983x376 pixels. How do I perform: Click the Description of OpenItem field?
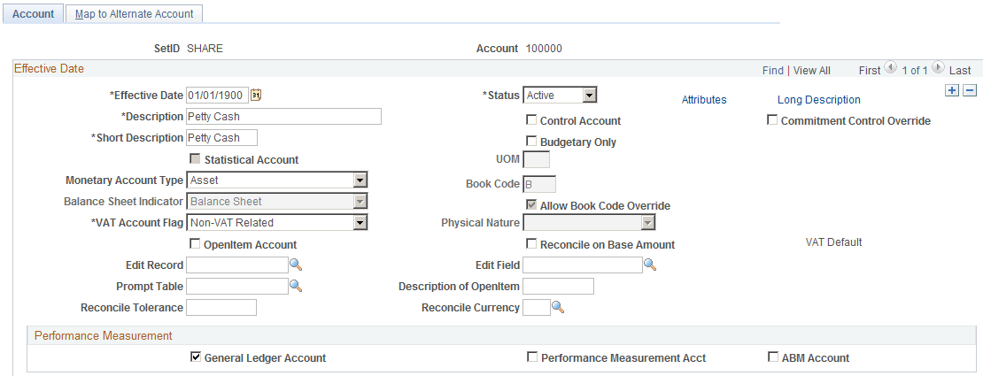click(x=558, y=287)
